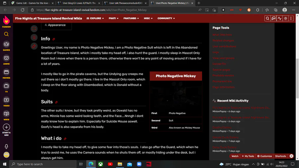Open wiki recent activity pulse icon

point(279,19)
